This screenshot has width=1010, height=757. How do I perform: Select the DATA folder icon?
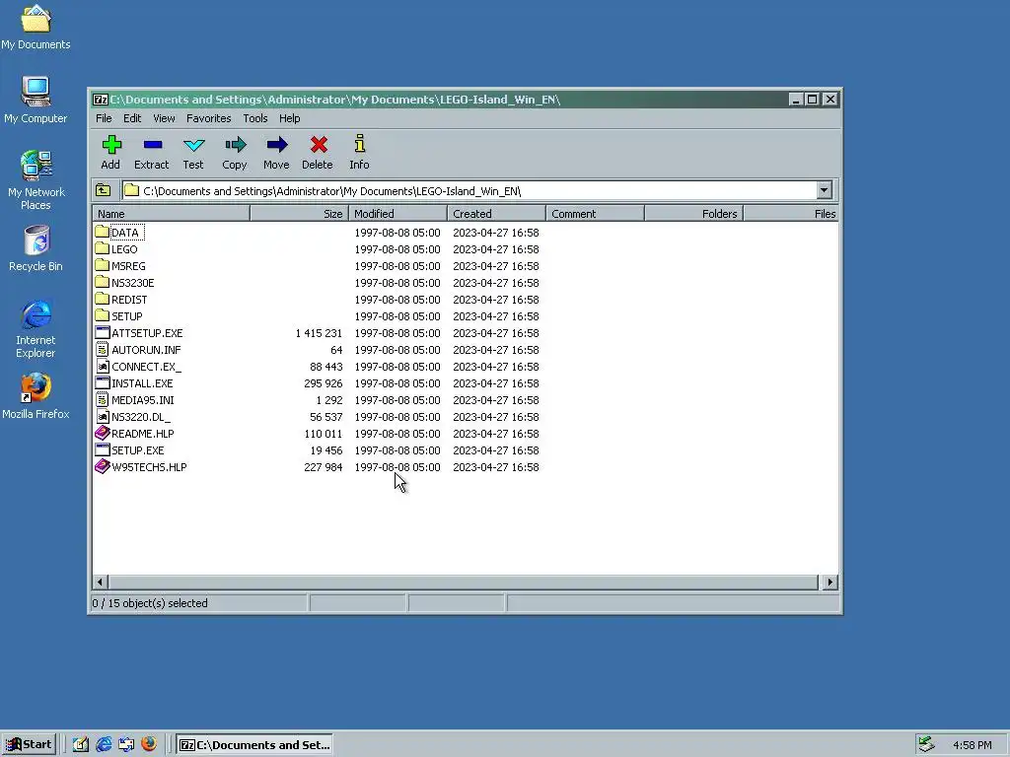(x=102, y=232)
